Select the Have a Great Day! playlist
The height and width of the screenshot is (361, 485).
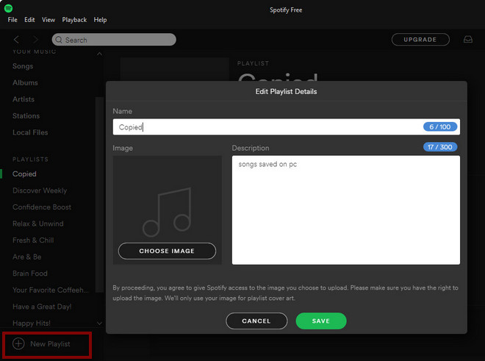coord(42,307)
